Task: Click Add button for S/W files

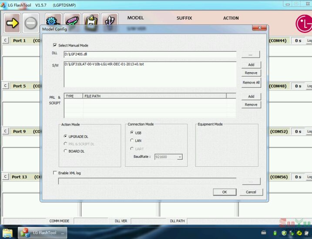Action: (x=251, y=65)
